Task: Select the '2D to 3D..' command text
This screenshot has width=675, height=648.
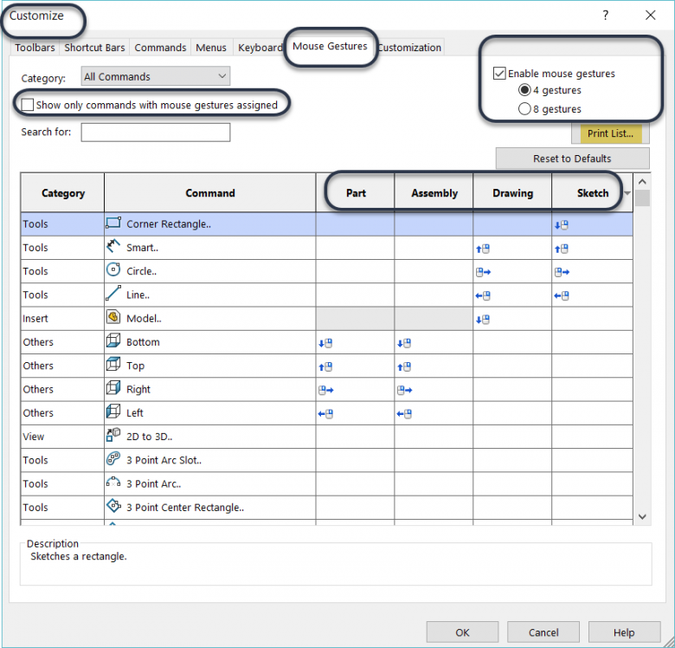Action: [149, 437]
